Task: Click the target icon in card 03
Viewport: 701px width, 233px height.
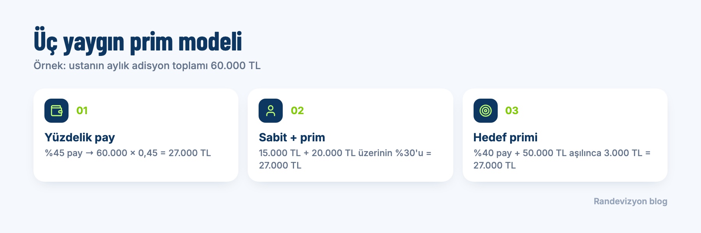Action: click(486, 111)
